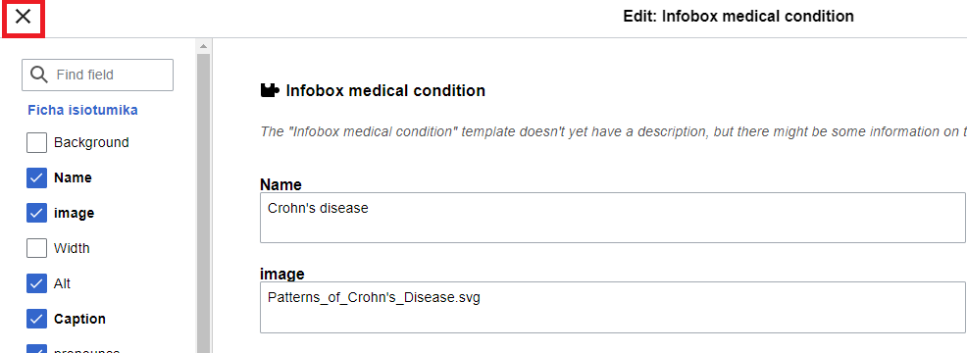The height and width of the screenshot is (353, 967).
Task: Select the bold image label above textbox
Action: pos(281,274)
